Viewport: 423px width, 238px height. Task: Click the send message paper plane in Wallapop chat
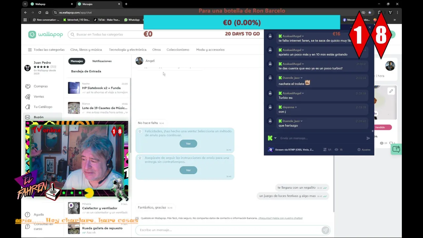325,230
